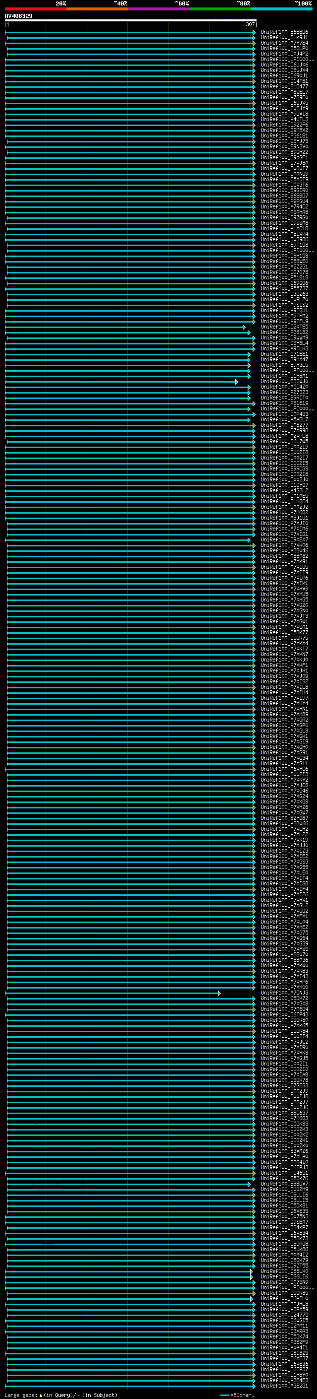
Task: Select hit label UniRef100_P54651
Action: click(284, 1173)
